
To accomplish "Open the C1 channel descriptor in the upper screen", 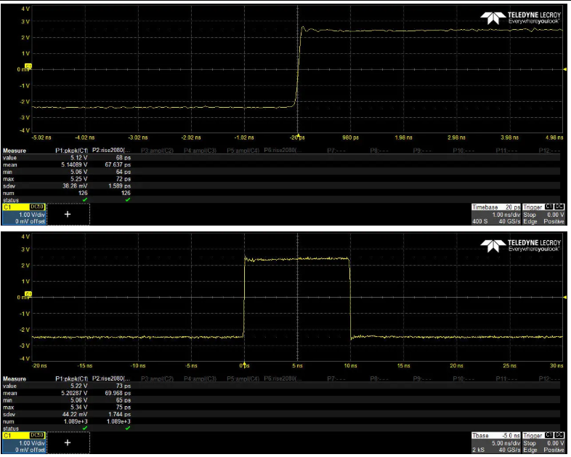I will pos(23,215).
